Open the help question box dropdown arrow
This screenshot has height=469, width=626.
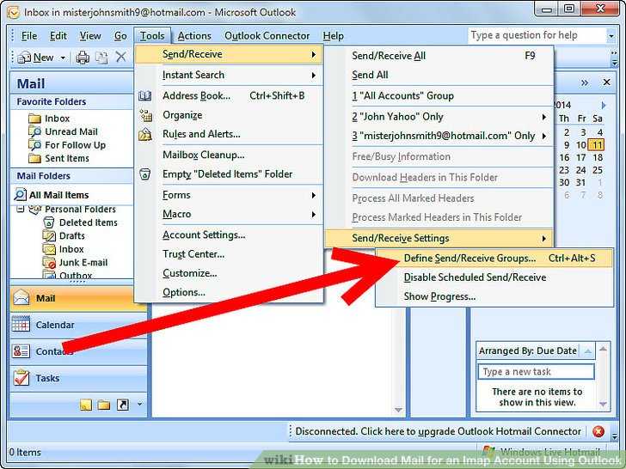[611, 36]
